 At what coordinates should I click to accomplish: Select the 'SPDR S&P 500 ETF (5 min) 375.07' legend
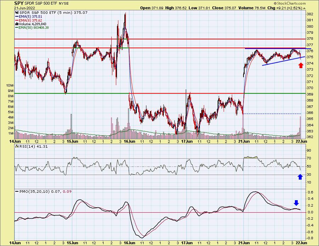(54, 13)
